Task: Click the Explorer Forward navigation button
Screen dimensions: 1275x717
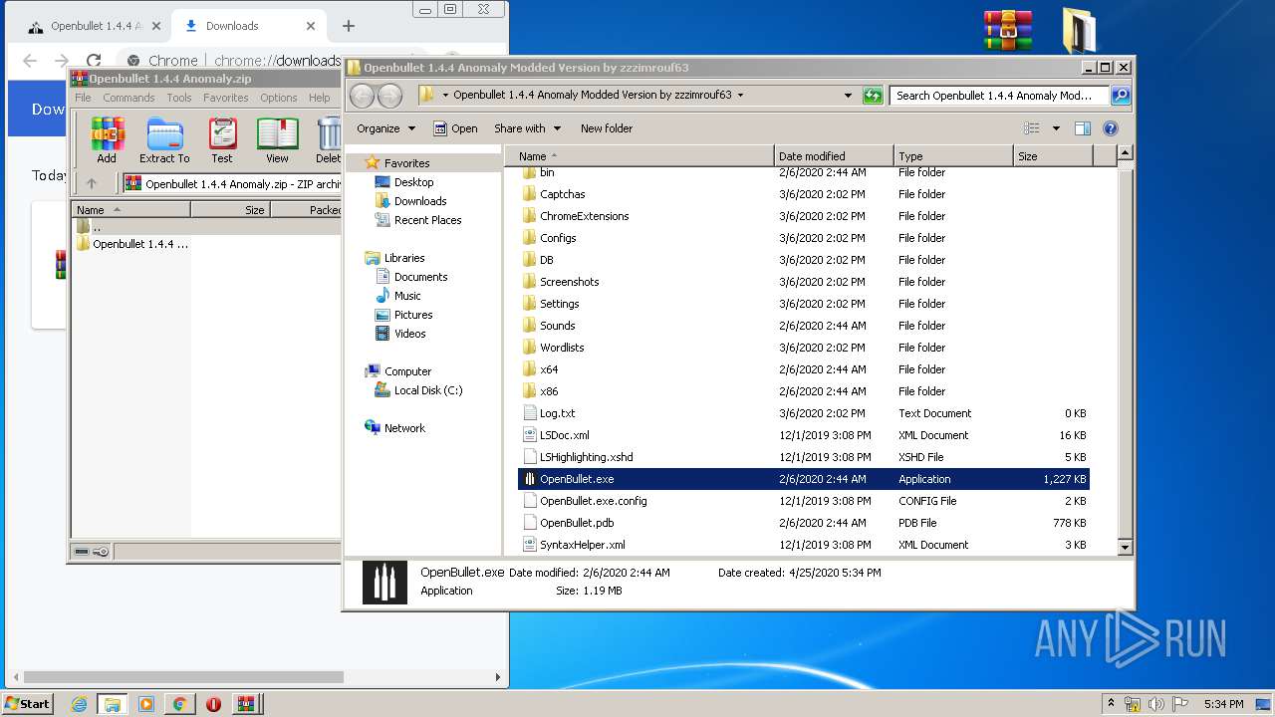Action: [389, 96]
